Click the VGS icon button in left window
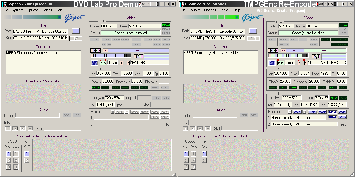Screen dimensions: 355x177 click(x=94, y=63)
